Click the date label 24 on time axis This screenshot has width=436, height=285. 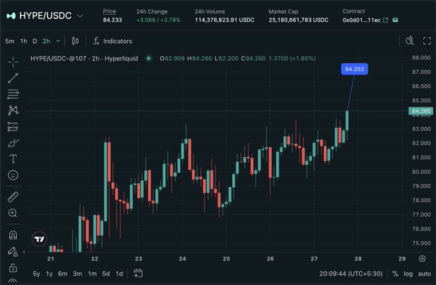[x=182, y=259]
